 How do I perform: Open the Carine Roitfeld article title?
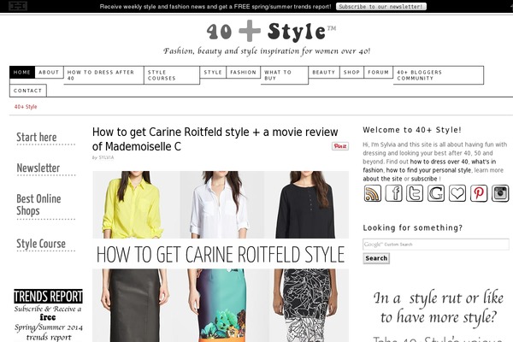tap(215, 139)
